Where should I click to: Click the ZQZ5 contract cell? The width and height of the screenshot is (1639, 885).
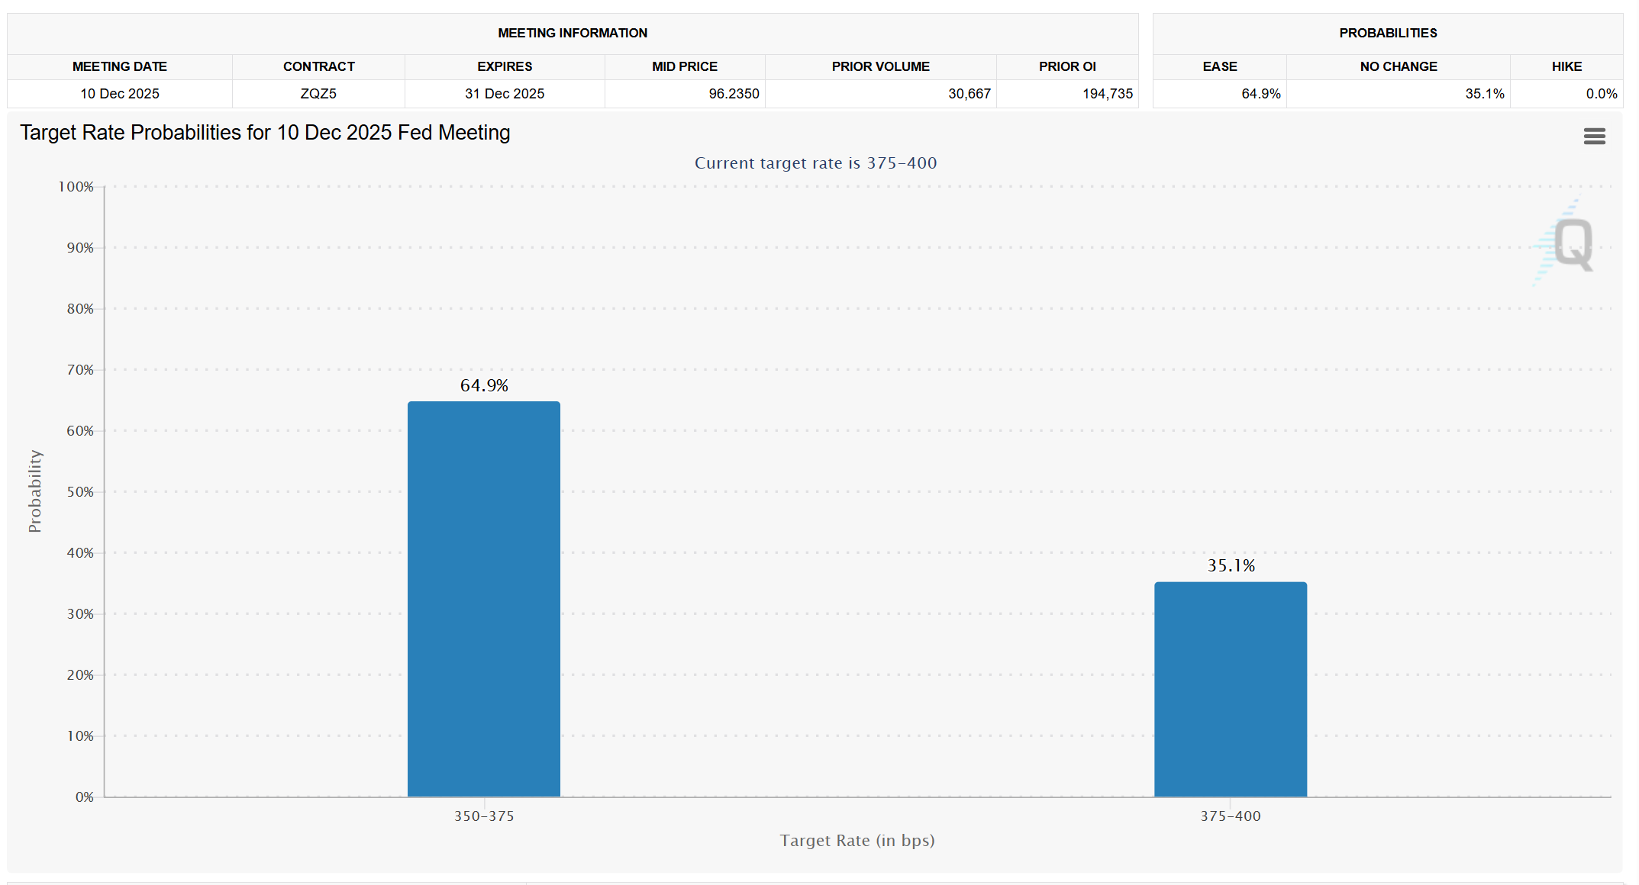(x=318, y=93)
